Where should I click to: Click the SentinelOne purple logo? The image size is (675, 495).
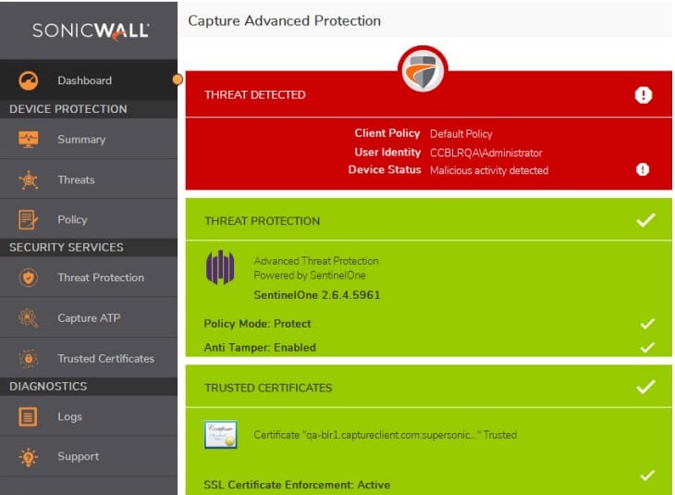pyautogui.click(x=220, y=267)
